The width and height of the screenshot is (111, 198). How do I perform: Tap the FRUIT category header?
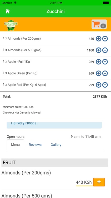(x=55, y=163)
